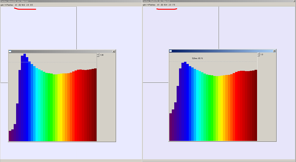Image resolution: width=296 pixels, height=162 pixels.
Task: Click the Lab values '93.4 2.0 -7.5'
Action: (169, 5)
